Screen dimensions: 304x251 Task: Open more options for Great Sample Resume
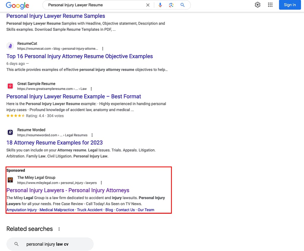pyautogui.click(x=91, y=89)
